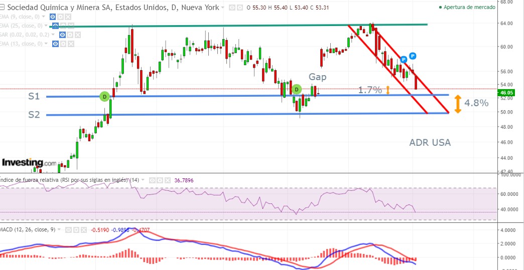Click the MACD value -0.5190
This screenshot has height=270, width=524.
point(100,229)
